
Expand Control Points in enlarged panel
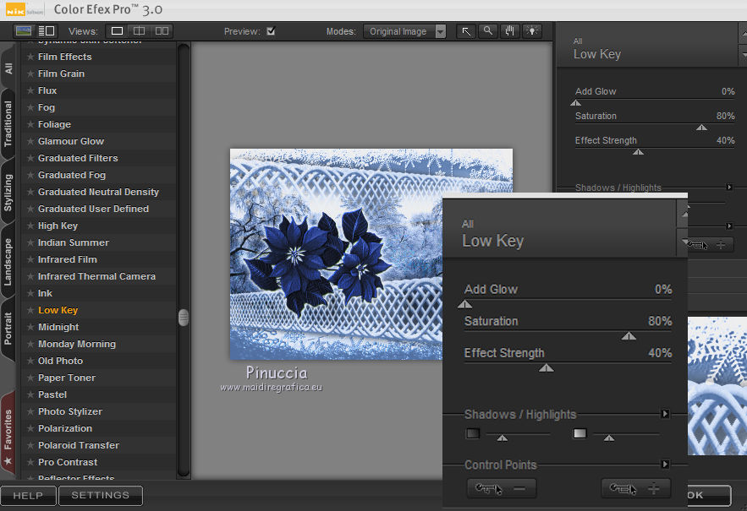[665, 465]
